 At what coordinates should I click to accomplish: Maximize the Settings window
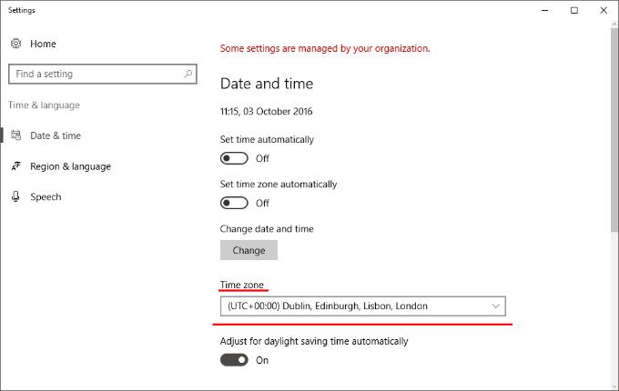pyautogui.click(x=573, y=11)
